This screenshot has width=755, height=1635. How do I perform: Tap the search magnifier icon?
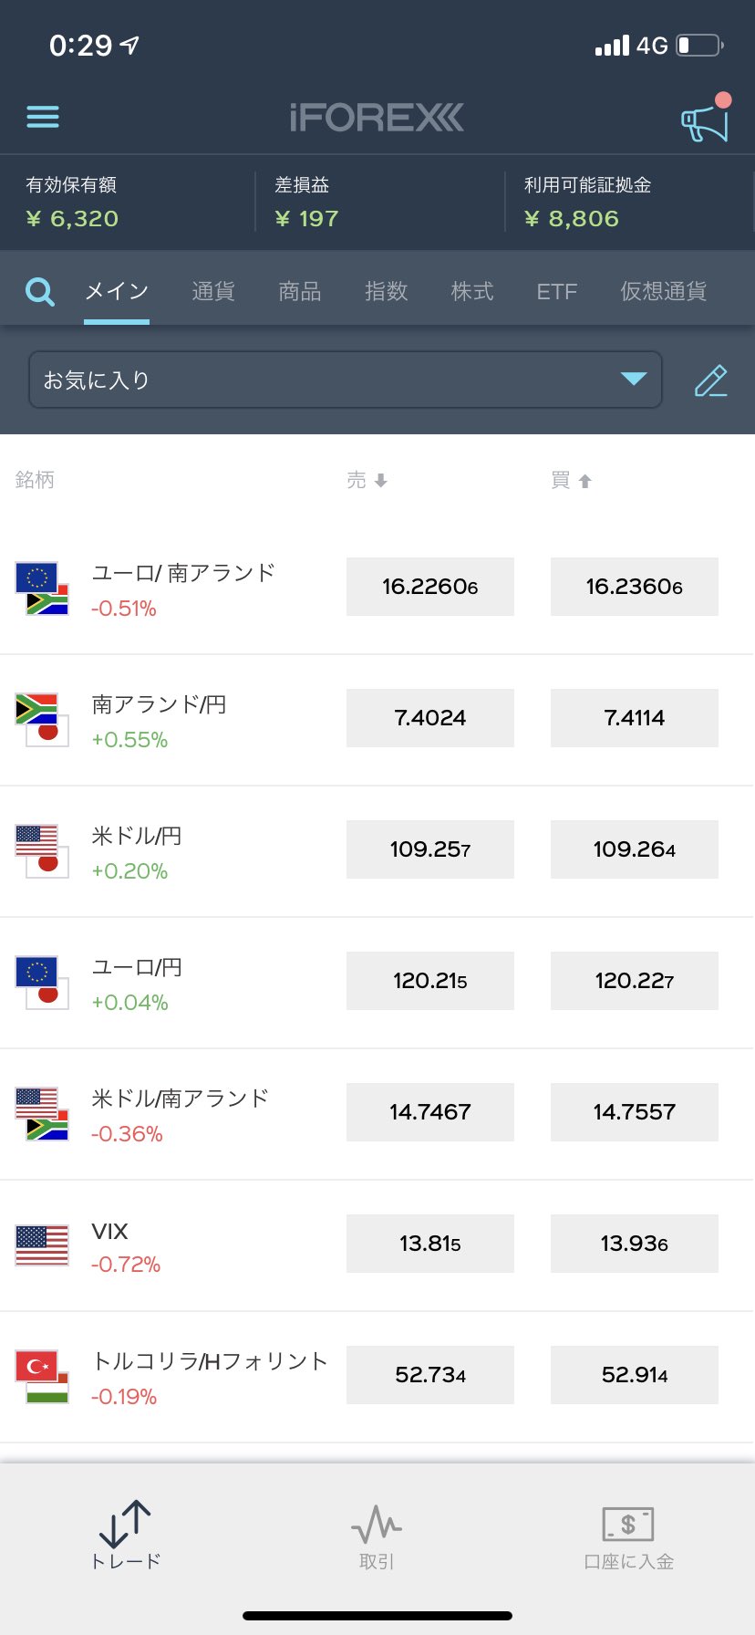[40, 292]
